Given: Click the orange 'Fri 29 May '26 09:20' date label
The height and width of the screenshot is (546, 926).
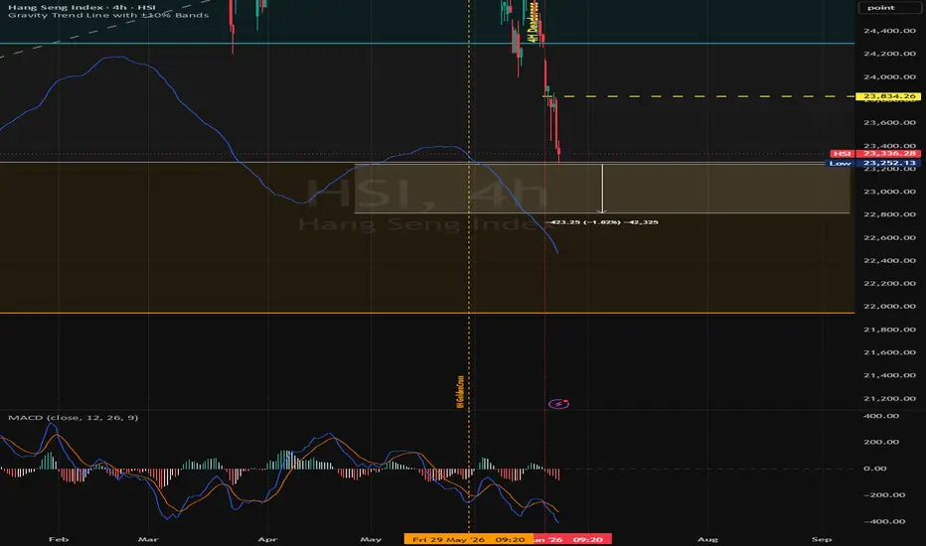Looking at the screenshot, I should (x=468, y=539).
